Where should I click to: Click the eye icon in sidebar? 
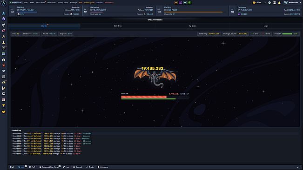(3, 71)
